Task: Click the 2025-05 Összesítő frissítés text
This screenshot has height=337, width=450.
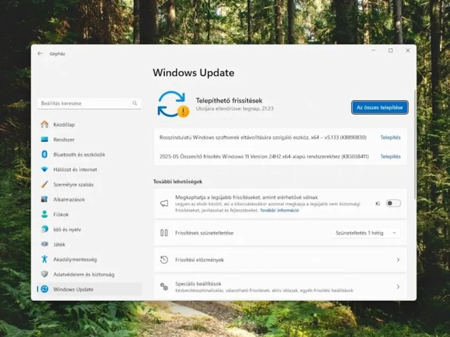Action: point(264,157)
